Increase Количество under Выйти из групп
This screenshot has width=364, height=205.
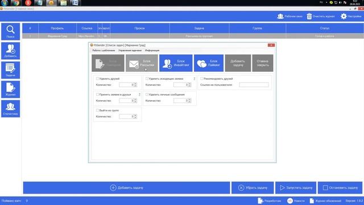pyautogui.click(x=135, y=115)
